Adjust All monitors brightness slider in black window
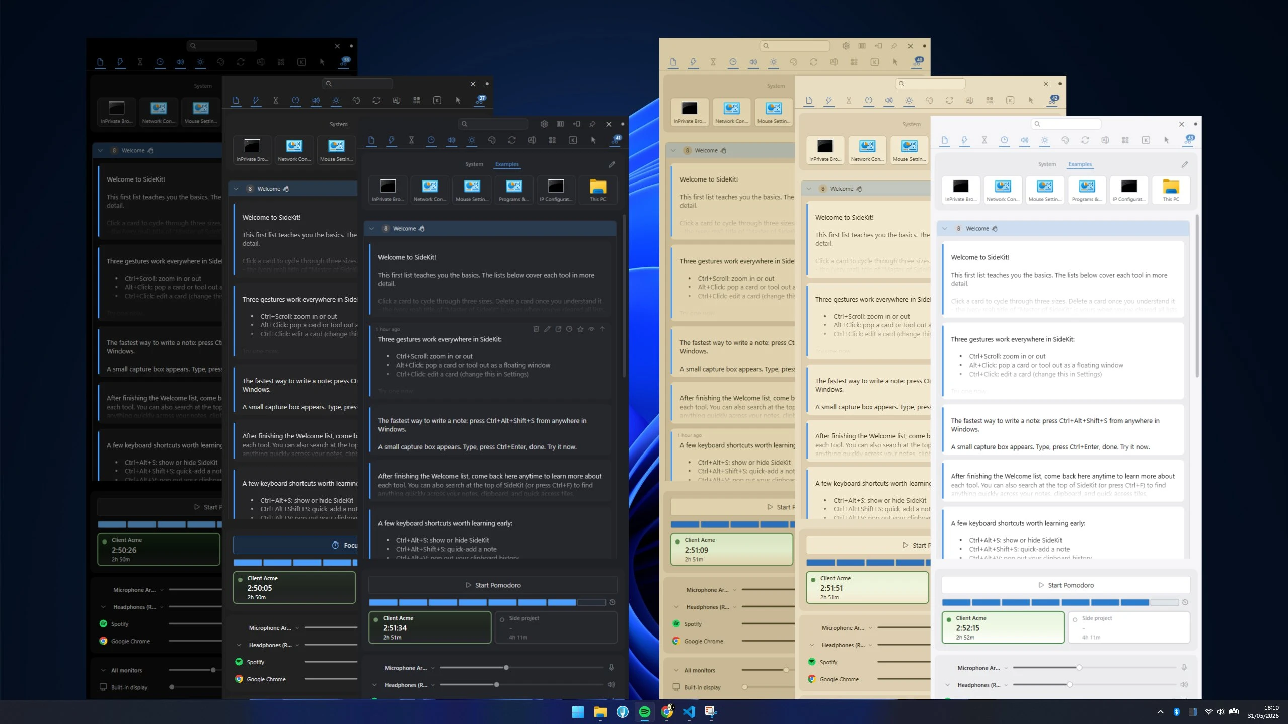 pyautogui.click(x=195, y=670)
